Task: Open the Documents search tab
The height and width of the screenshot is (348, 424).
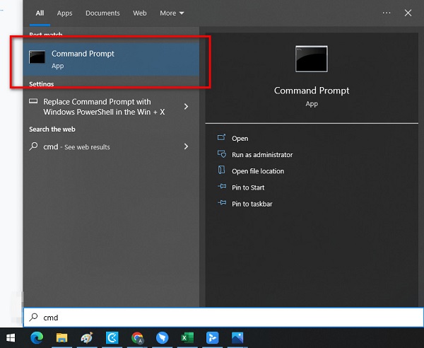Action: 102,13
